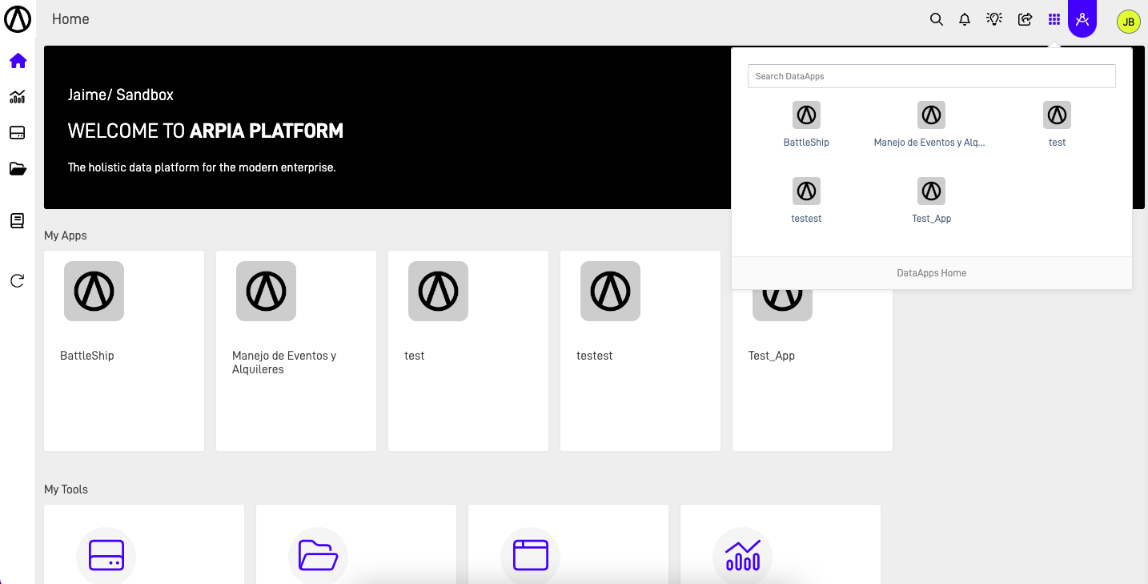Open search with magnifier icon
Image resolution: width=1148 pixels, height=584 pixels.
pos(936,20)
